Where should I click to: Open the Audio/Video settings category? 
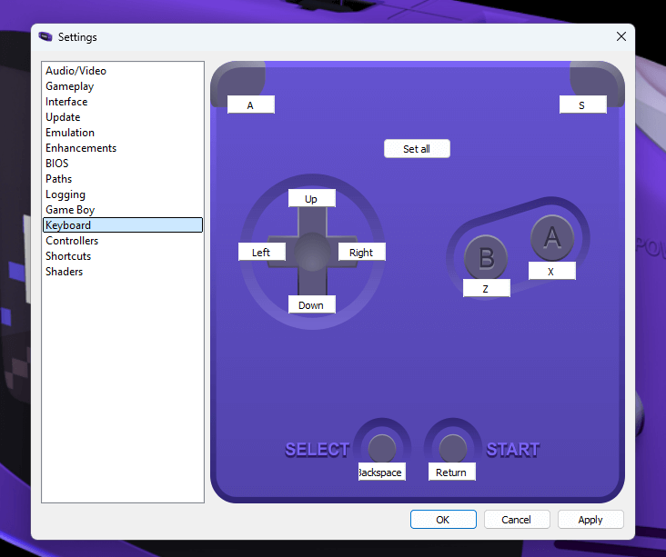tap(76, 71)
